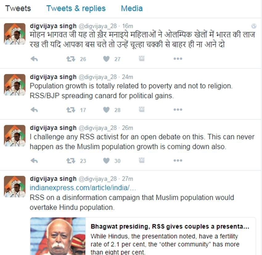Switch to the Media tab
This screenshot has height=255, width=262.
pyautogui.click(x=132, y=8)
